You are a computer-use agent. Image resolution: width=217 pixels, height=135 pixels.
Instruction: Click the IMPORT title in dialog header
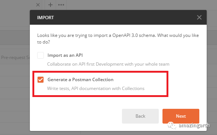point(45,18)
